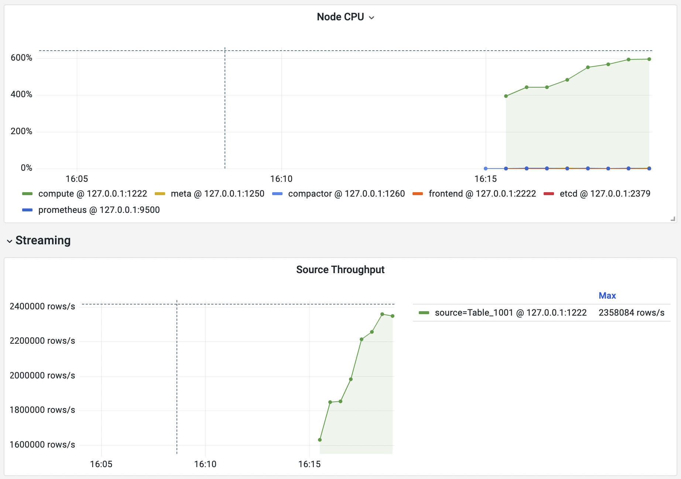Viewport: 681px width, 479px height.
Task: Toggle compute @ 127.0.0.1:1222 legend series
Action: click(x=93, y=194)
